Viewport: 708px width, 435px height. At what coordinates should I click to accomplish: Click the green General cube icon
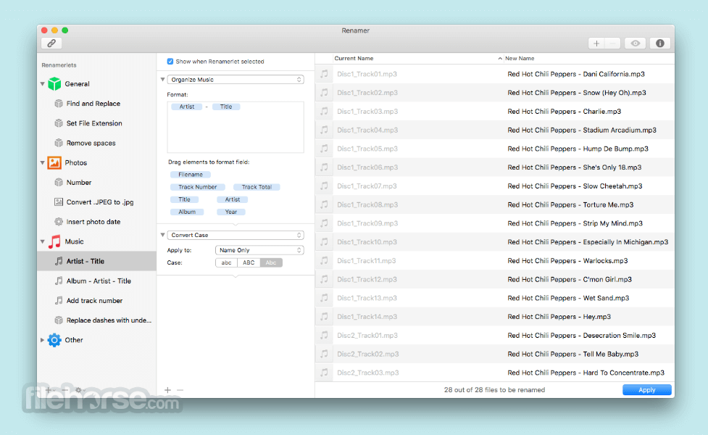[54, 83]
